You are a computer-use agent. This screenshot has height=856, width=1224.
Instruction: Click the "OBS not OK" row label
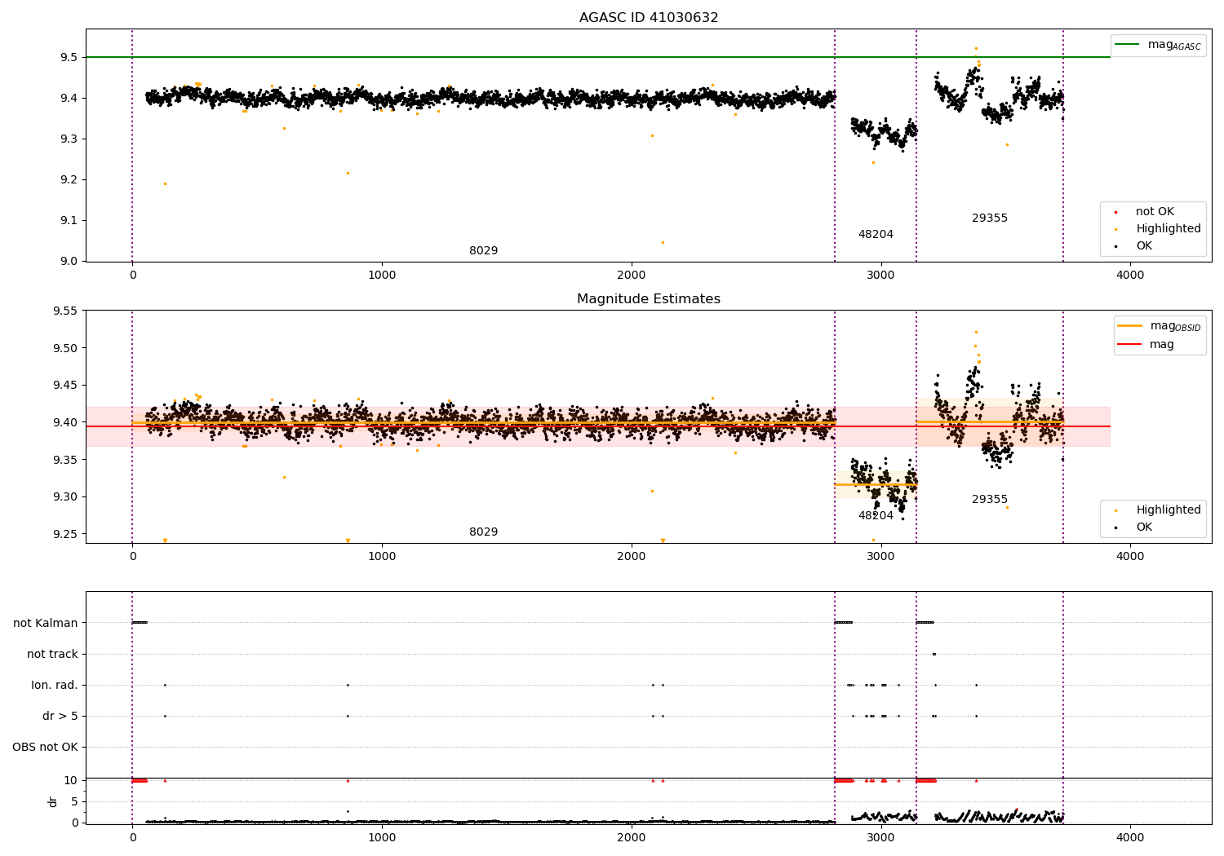[46, 748]
